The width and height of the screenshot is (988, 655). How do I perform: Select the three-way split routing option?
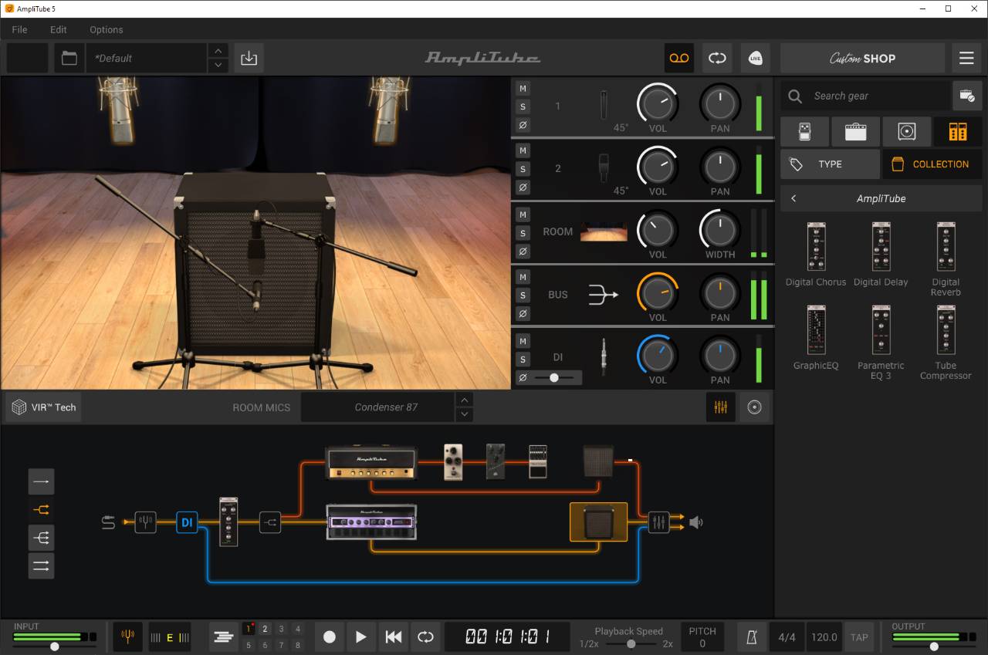(41, 537)
